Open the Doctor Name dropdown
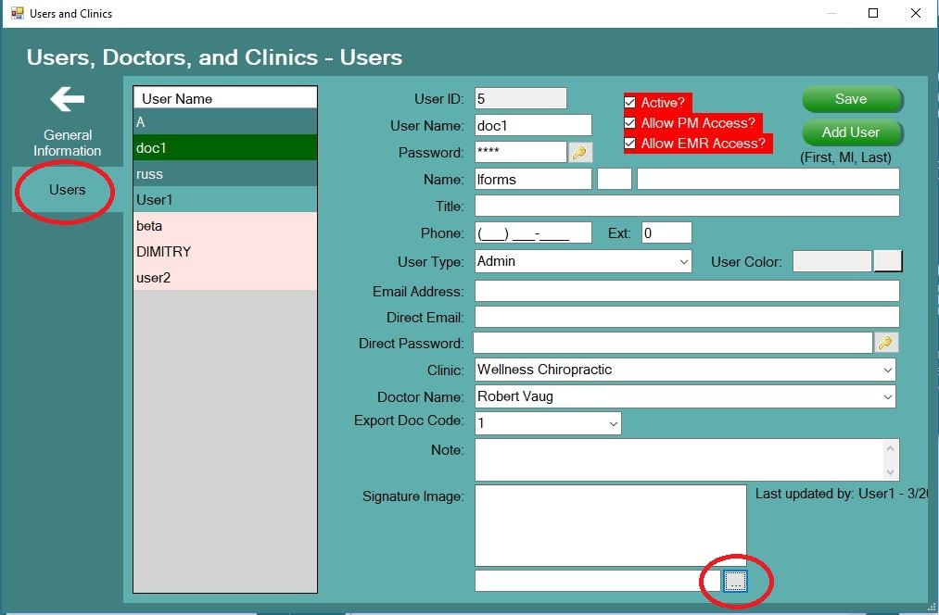 click(x=887, y=396)
